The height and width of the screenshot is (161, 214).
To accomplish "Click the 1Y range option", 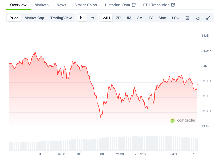I will [150, 18].
